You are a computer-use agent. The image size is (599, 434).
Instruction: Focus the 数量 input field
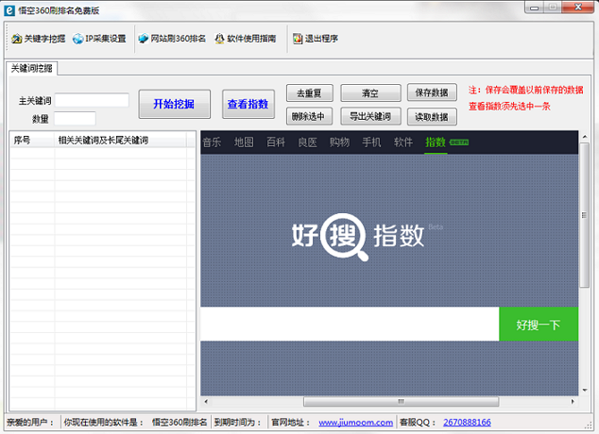point(75,119)
